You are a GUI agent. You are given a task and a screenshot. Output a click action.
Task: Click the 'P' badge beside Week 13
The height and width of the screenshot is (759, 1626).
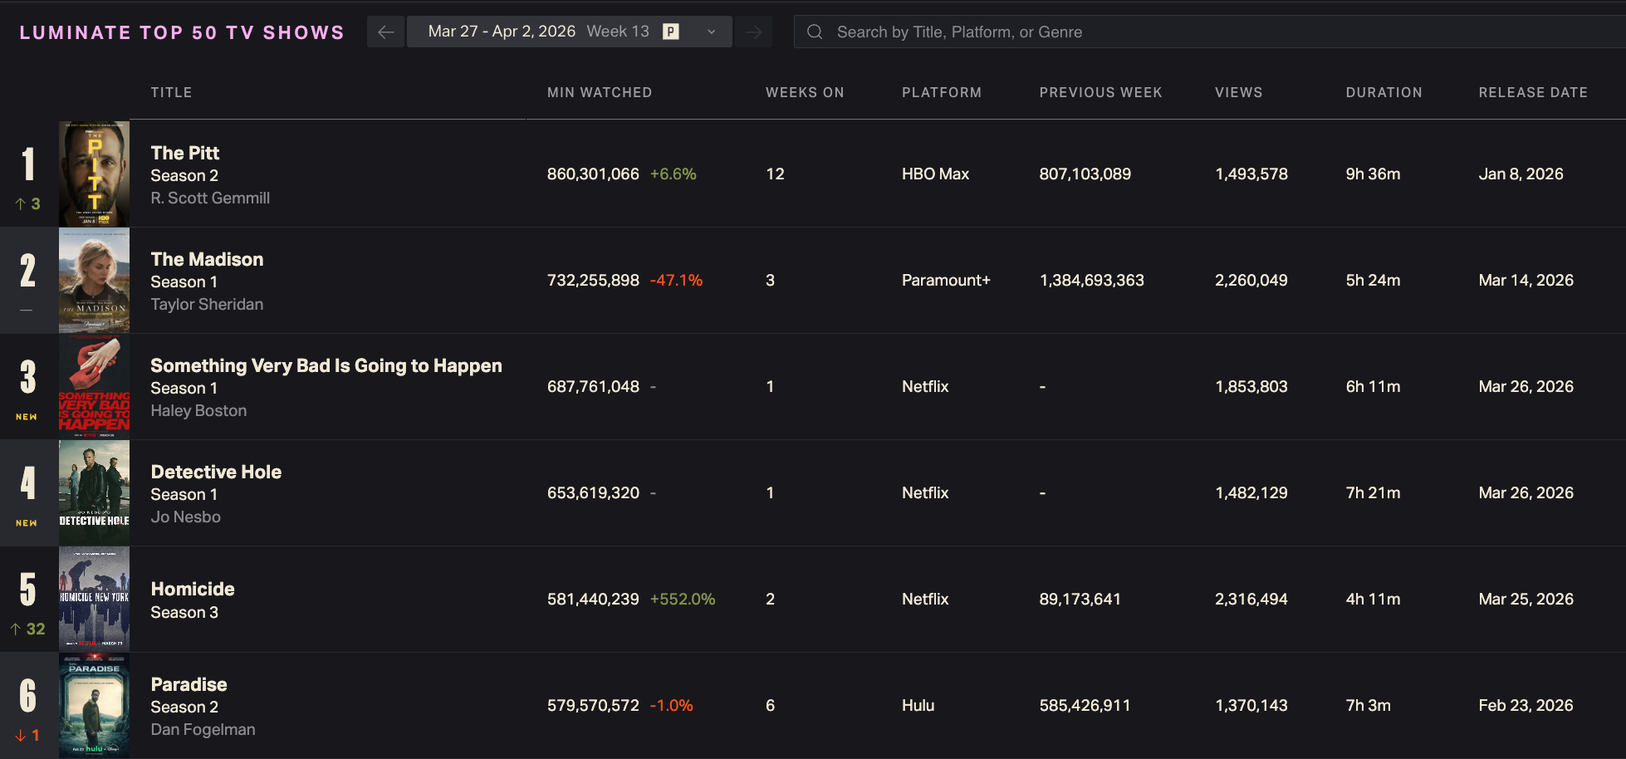click(x=671, y=32)
